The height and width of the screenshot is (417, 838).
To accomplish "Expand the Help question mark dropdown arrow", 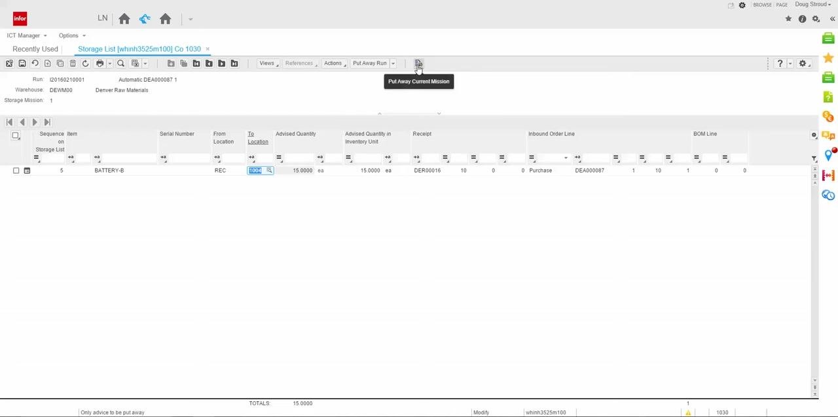I will pos(790,63).
